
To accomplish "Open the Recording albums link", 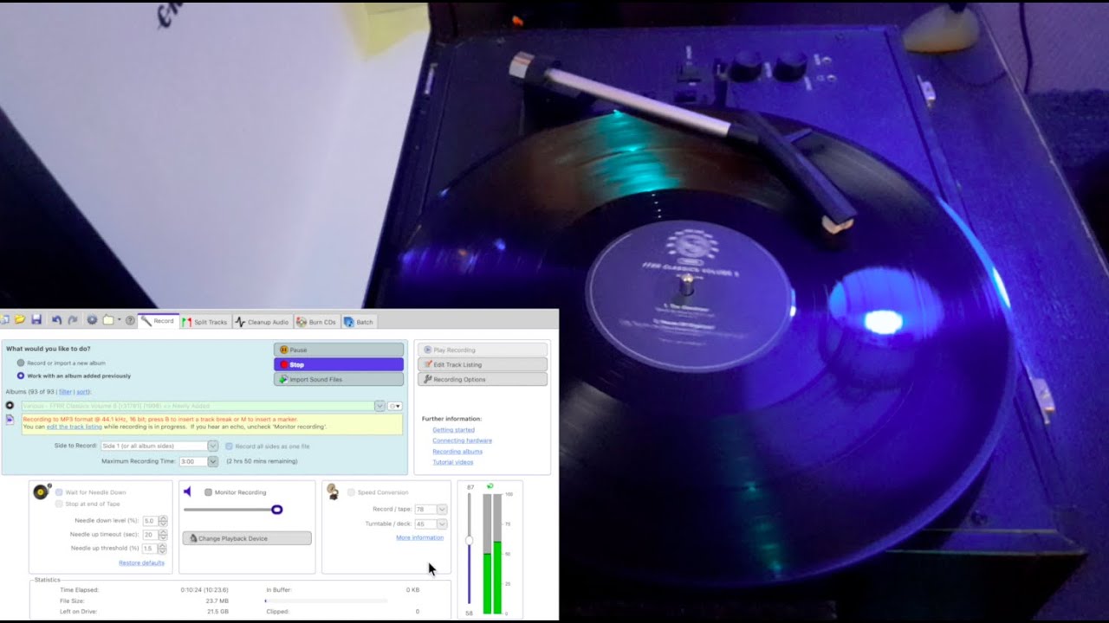I will 457,452.
